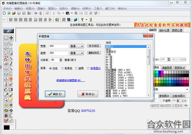Select the 背景图片 background radio button
Image resolution: width=192 pixels, height=135 pixels.
88,68
